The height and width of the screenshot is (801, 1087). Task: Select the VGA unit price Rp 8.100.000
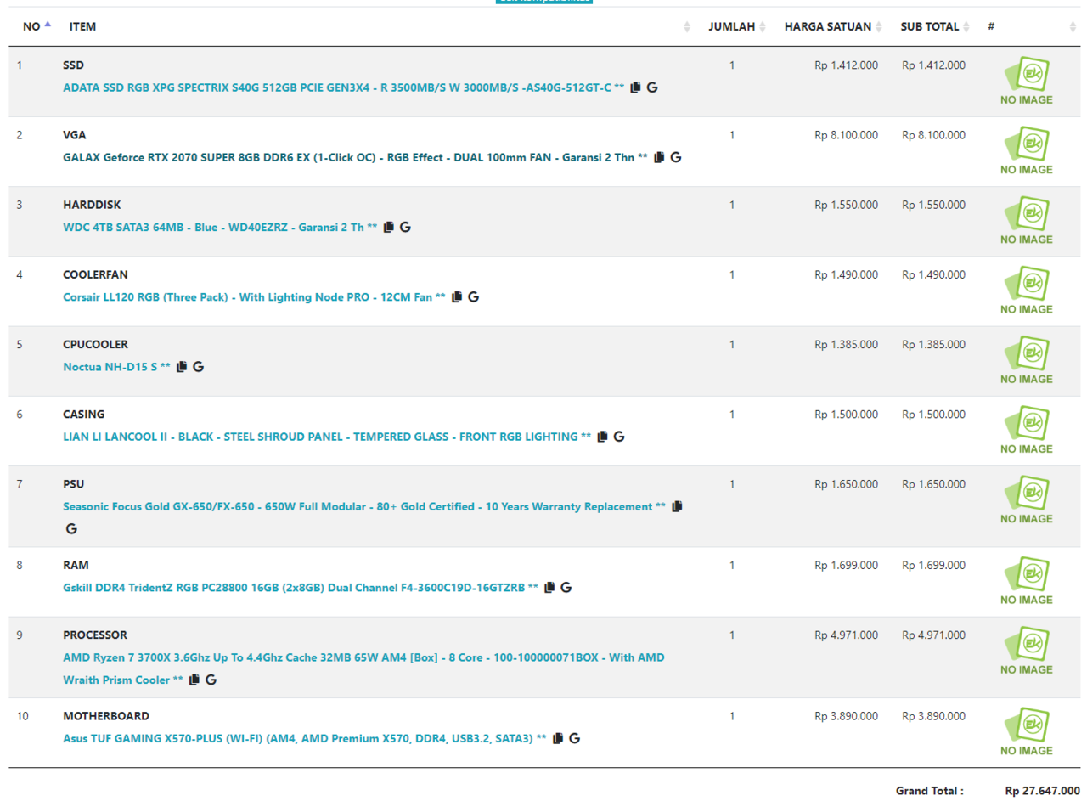pos(847,134)
